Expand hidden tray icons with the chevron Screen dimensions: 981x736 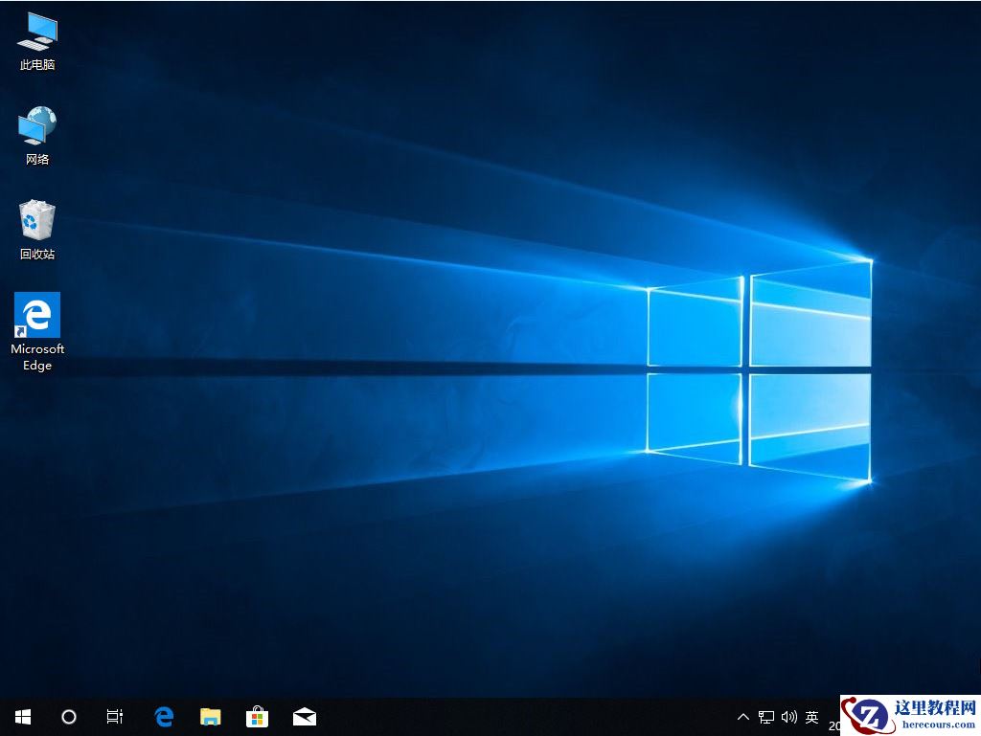pos(742,716)
